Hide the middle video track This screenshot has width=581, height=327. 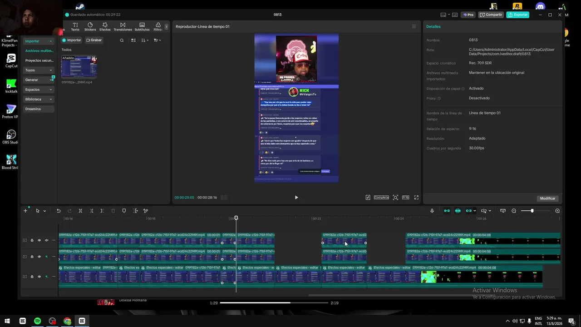click(39, 257)
